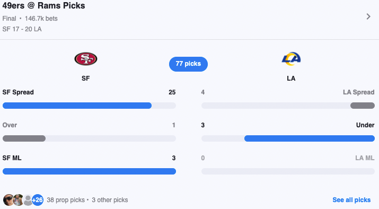Select the LA Spread gray bar
379x209 pixels.
pos(288,106)
